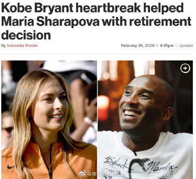This screenshot has width=196, height=179.
Task: Click the horizontal divider below the byline
Action: 97,54
